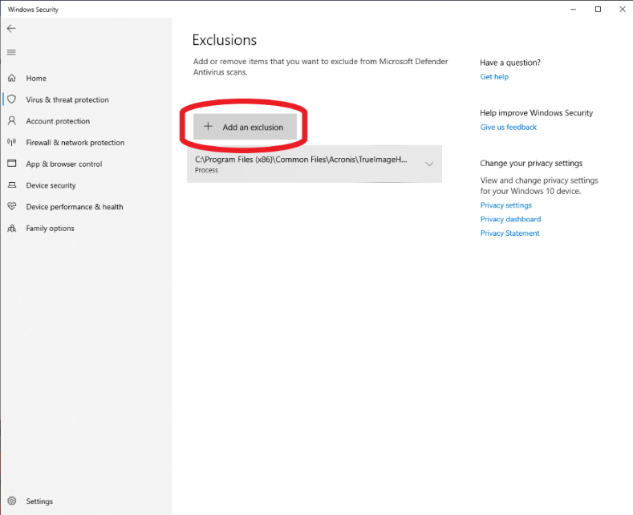Click 'Process' label under exclusion path
This screenshot has height=515, width=633.
coord(206,170)
